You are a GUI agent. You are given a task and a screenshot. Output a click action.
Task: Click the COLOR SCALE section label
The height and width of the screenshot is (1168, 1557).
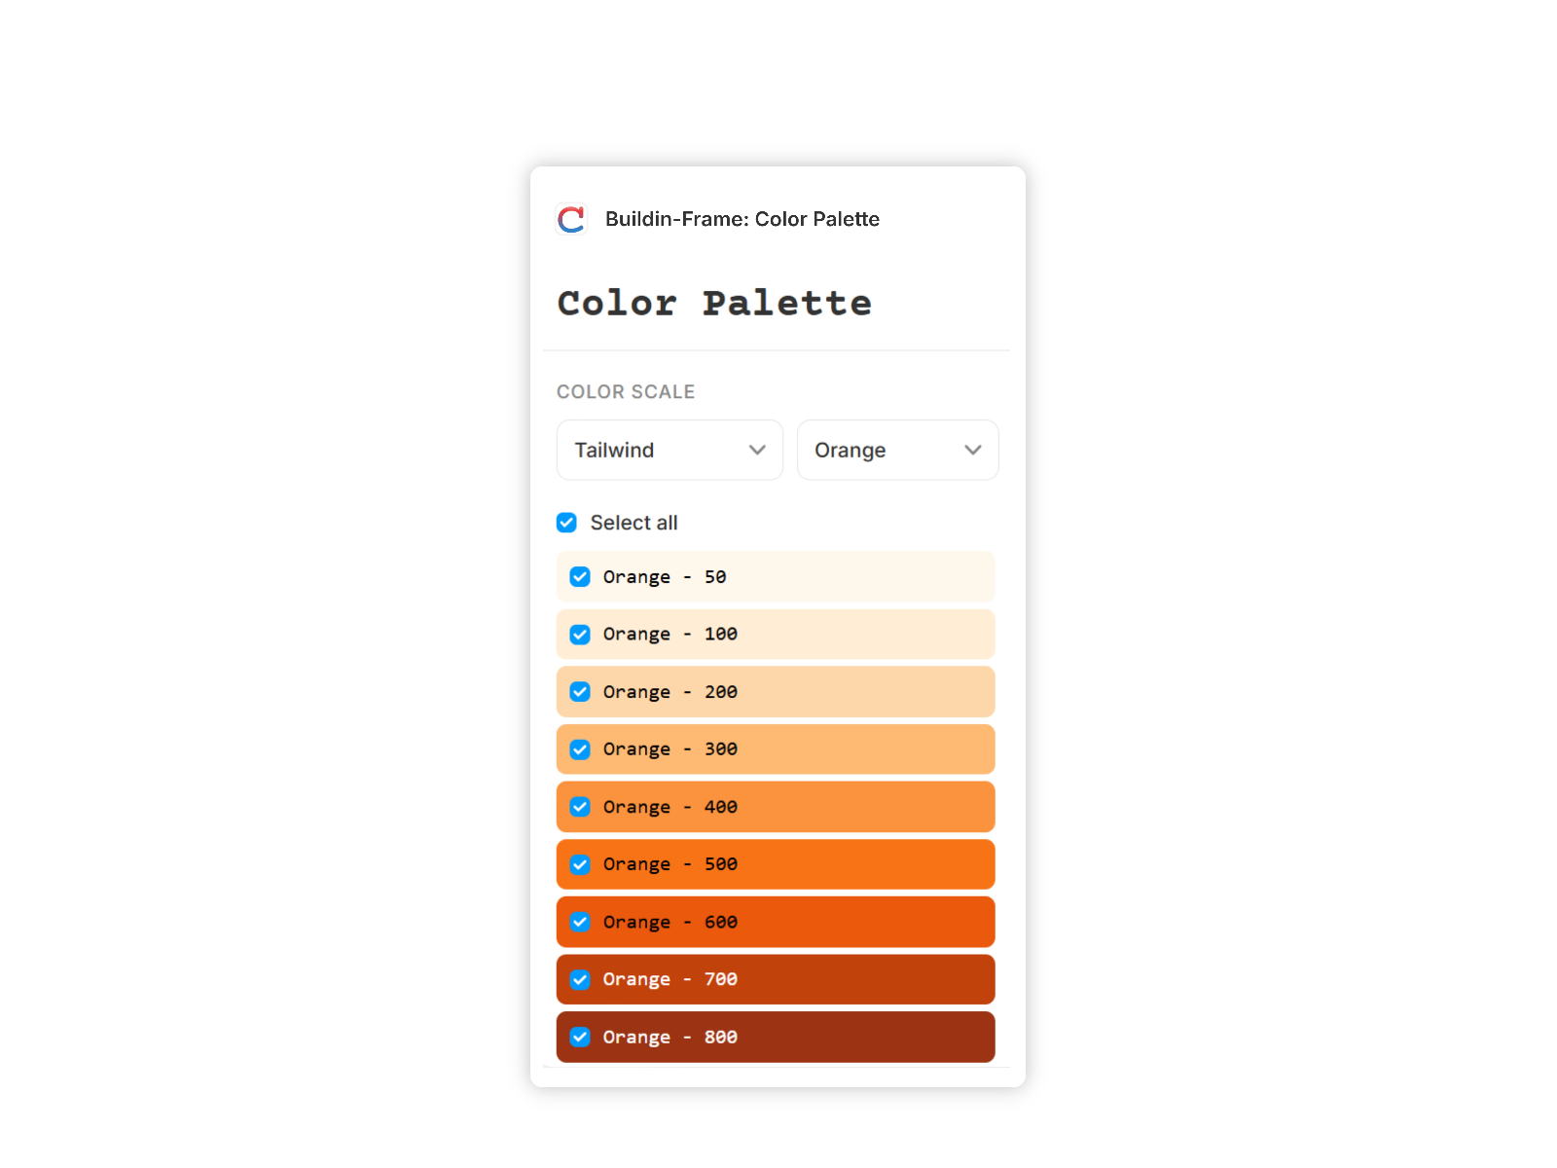[626, 391]
